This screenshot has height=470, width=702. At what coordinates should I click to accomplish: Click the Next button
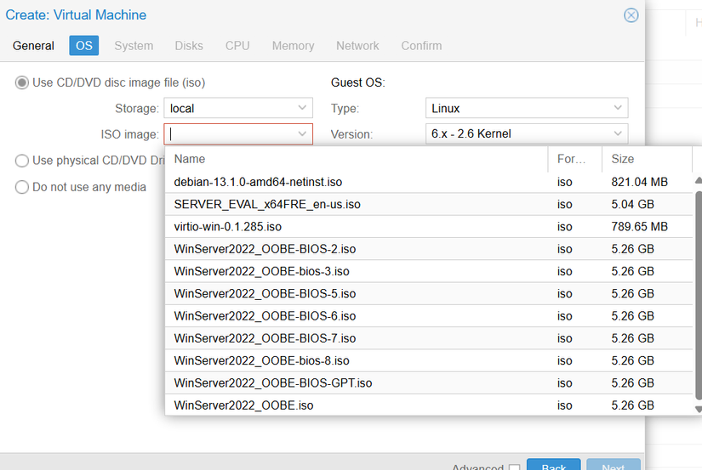click(613, 465)
